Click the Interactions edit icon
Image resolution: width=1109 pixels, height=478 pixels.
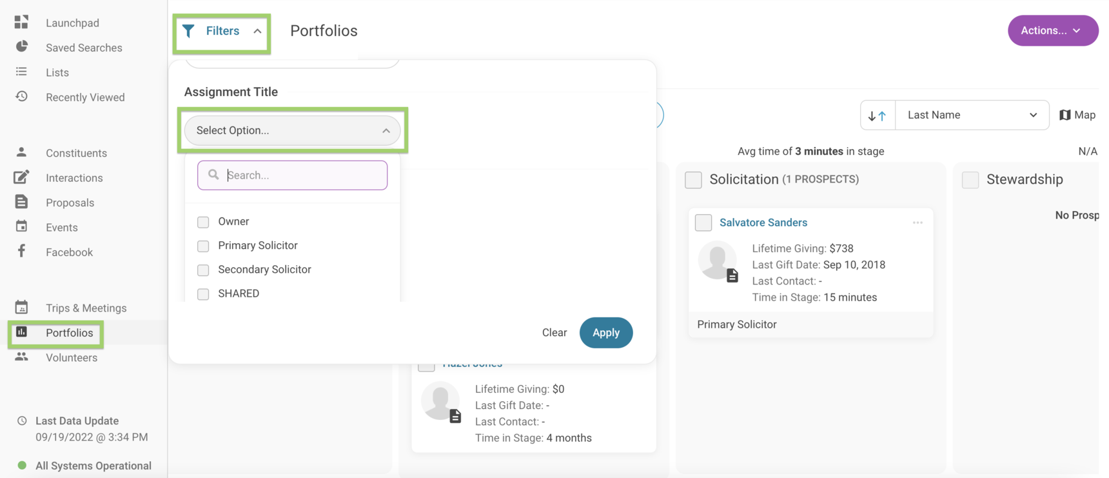point(21,177)
